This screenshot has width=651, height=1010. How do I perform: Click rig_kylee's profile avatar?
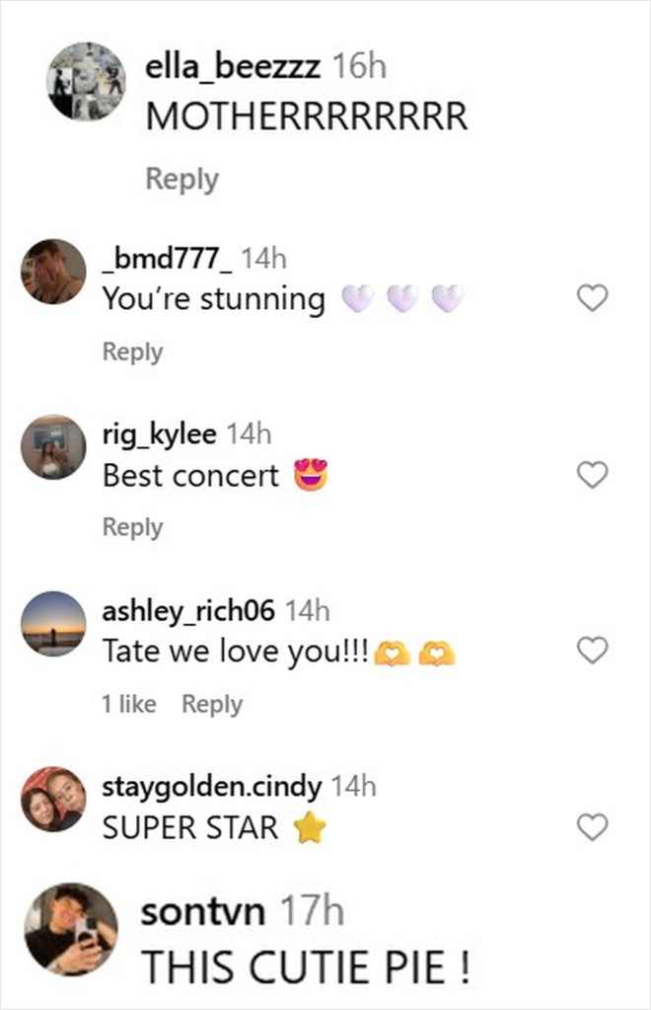coord(53,447)
